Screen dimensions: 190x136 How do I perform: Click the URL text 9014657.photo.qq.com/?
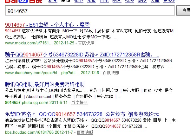[x=27, y=103]
